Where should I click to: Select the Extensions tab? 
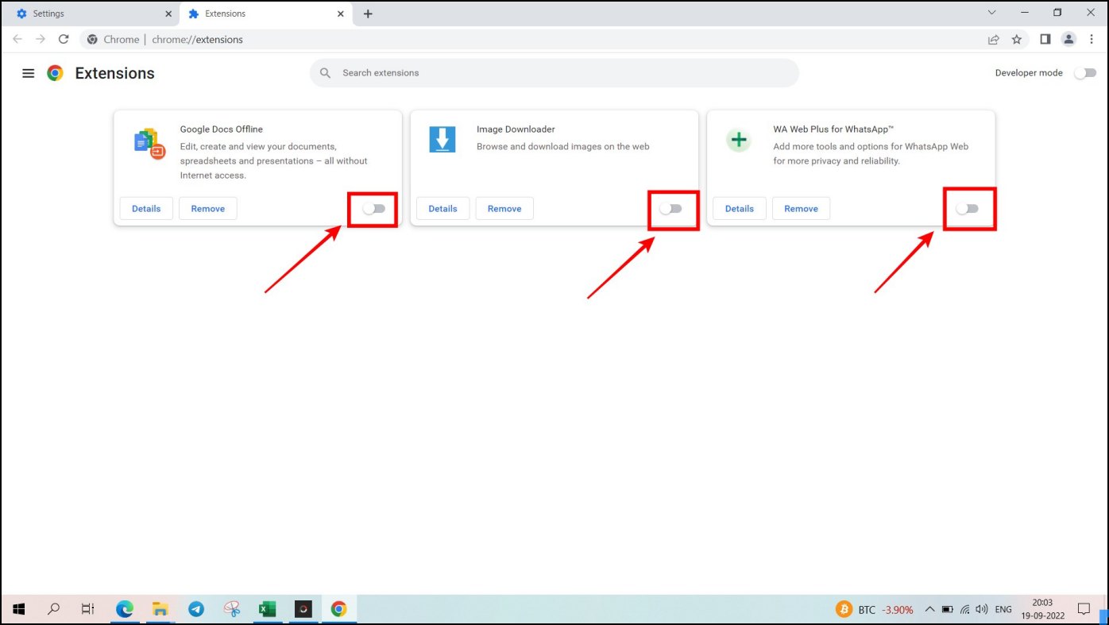pyautogui.click(x=267, y=14)
